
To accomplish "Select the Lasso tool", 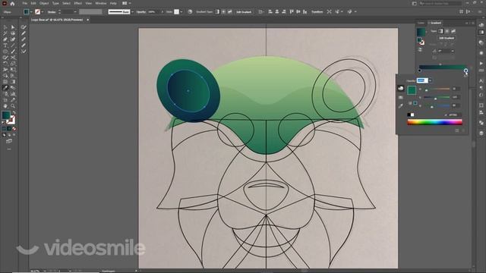I will coord(13,33).
